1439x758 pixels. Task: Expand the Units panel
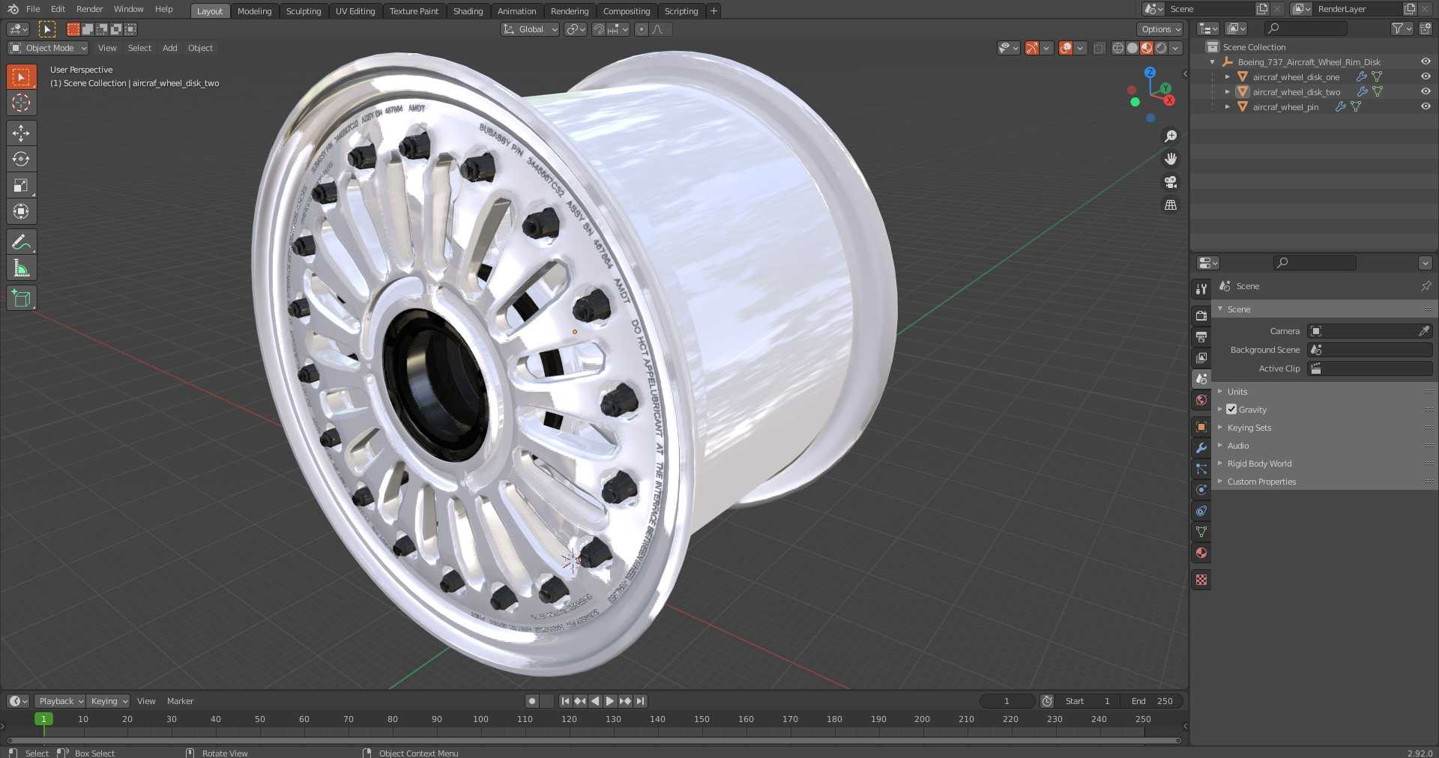[x=1237, y=392]
